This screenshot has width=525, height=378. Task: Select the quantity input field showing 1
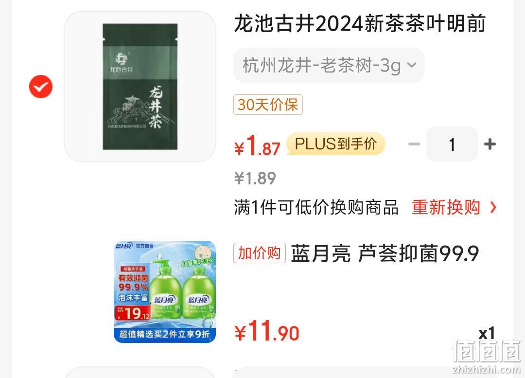coord(452,144)
